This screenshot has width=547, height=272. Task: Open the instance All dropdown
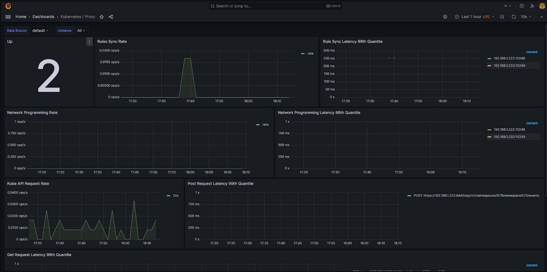[81, 30]
